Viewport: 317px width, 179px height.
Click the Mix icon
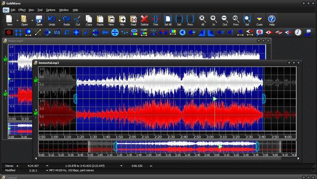122,21
